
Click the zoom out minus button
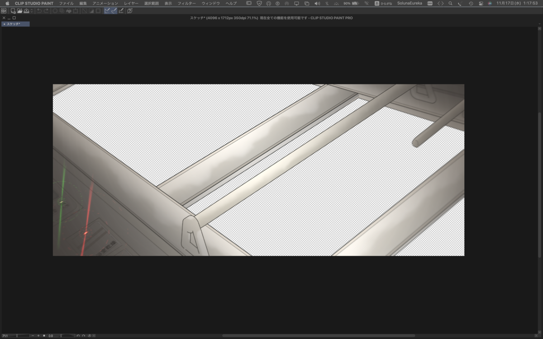click(x=33, y=336)
